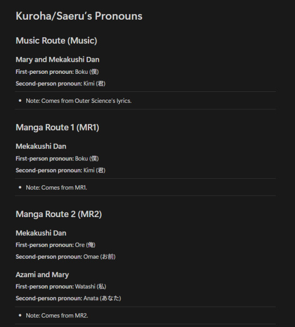Image resolution: width=295 pixels, height=327 pixels.
Task: Click the Ore (俺) first-person pronoun line
Action: 55,245
